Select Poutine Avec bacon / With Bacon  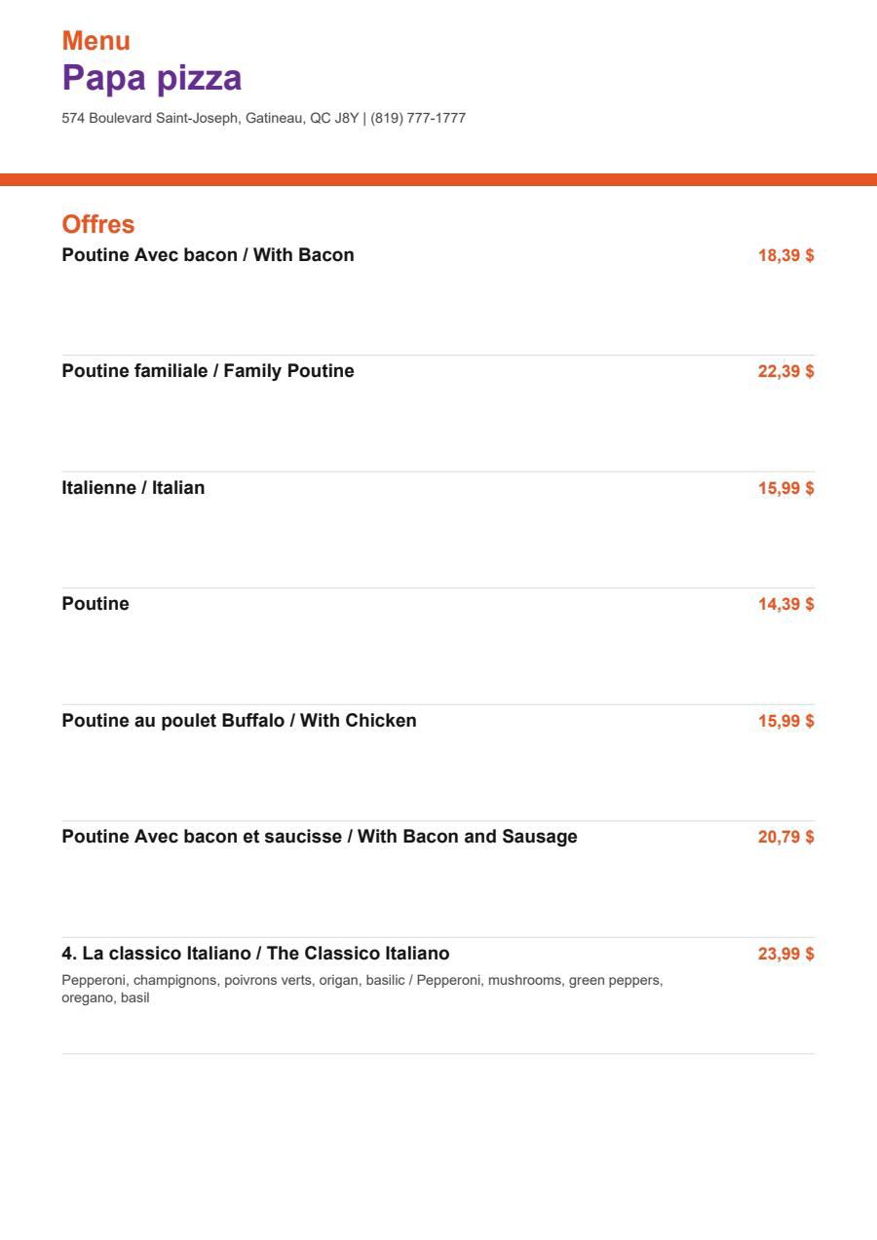(x=209, y=255)
